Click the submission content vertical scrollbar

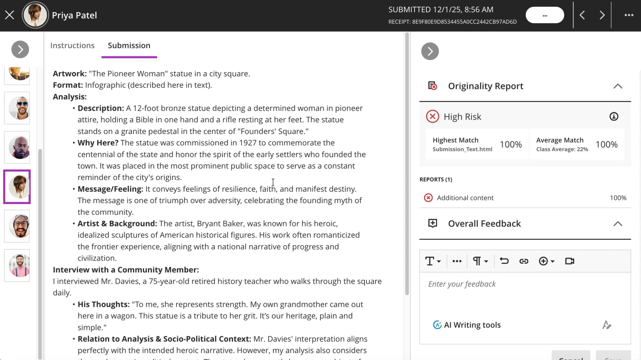tap(407, 164)
